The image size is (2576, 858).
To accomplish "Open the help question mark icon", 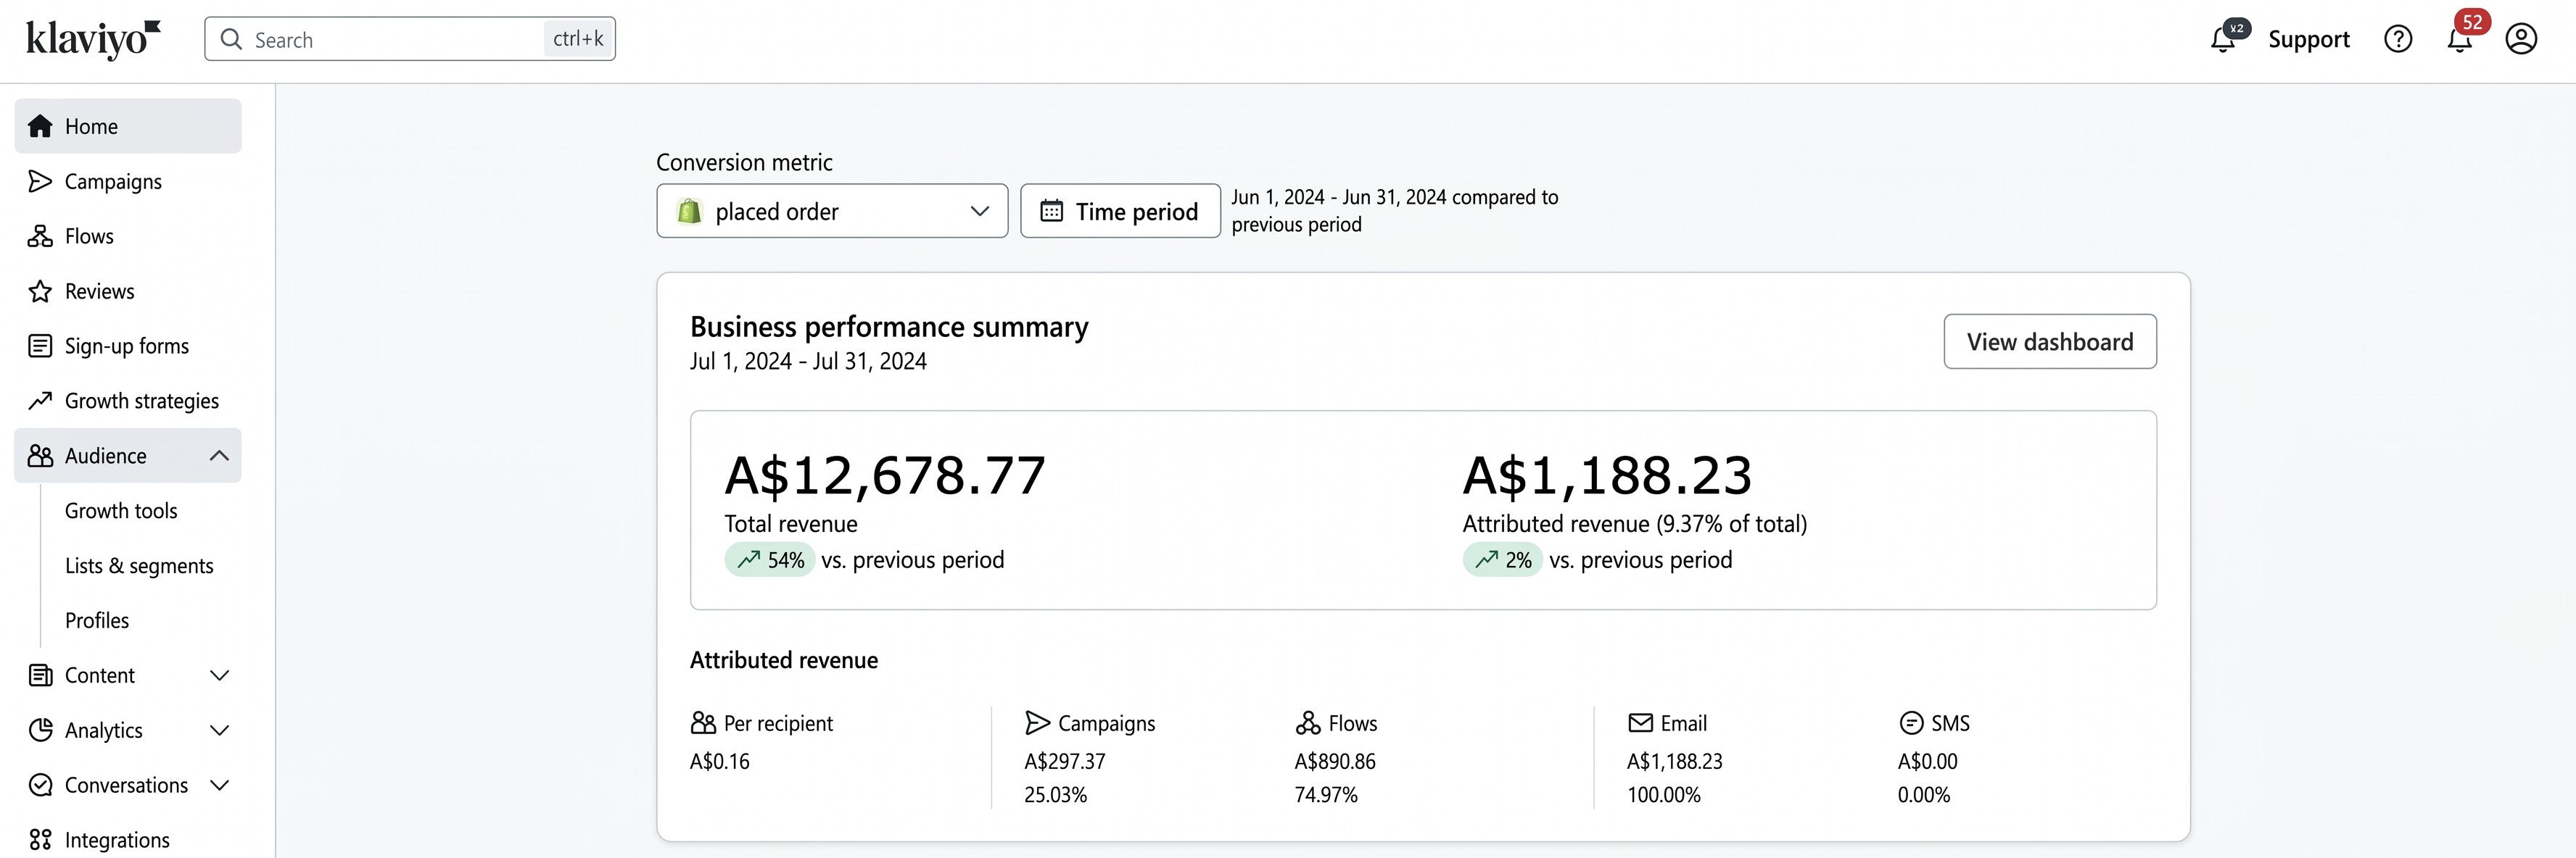I will 2398,39.
